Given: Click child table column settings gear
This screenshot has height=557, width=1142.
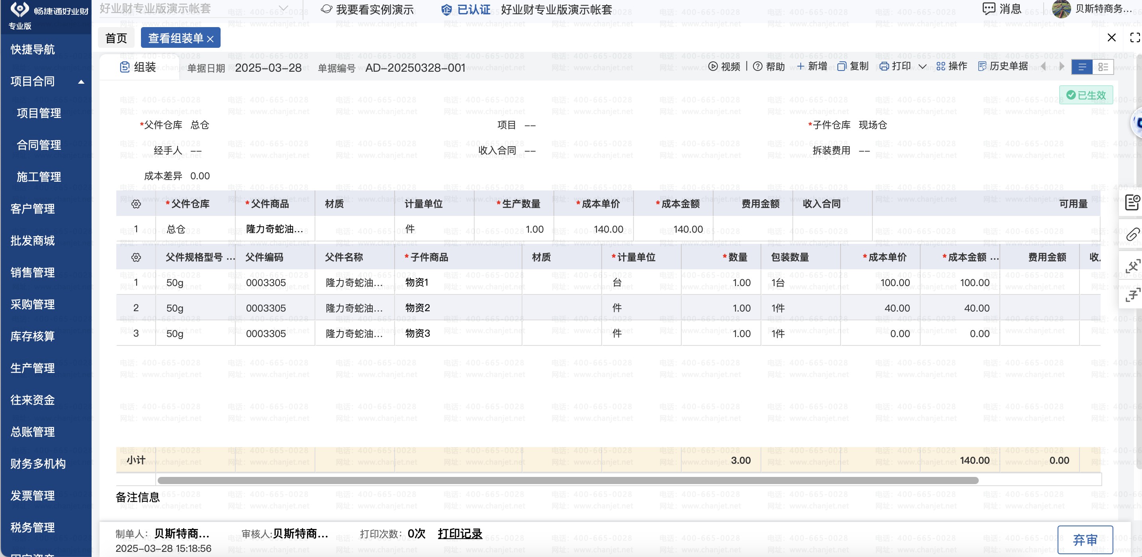Looking at the screenshot, I should 136,258.
